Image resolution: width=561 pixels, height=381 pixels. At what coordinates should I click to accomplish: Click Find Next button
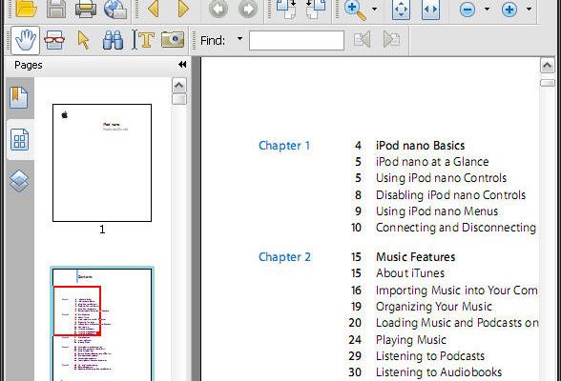pyautogui.click(x=391, y=39)
